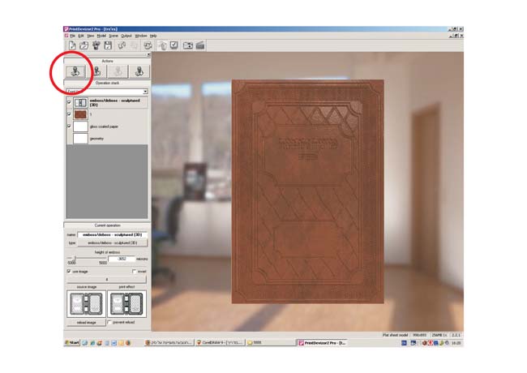This screenshot has width=527, height=373.
Task: Click the reload image button
Action: click(x=87, y=322)
